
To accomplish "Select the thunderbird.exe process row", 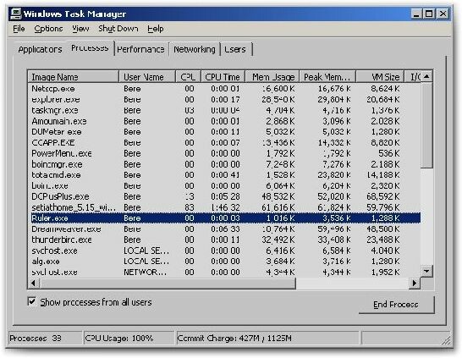I will coord(224,240).
